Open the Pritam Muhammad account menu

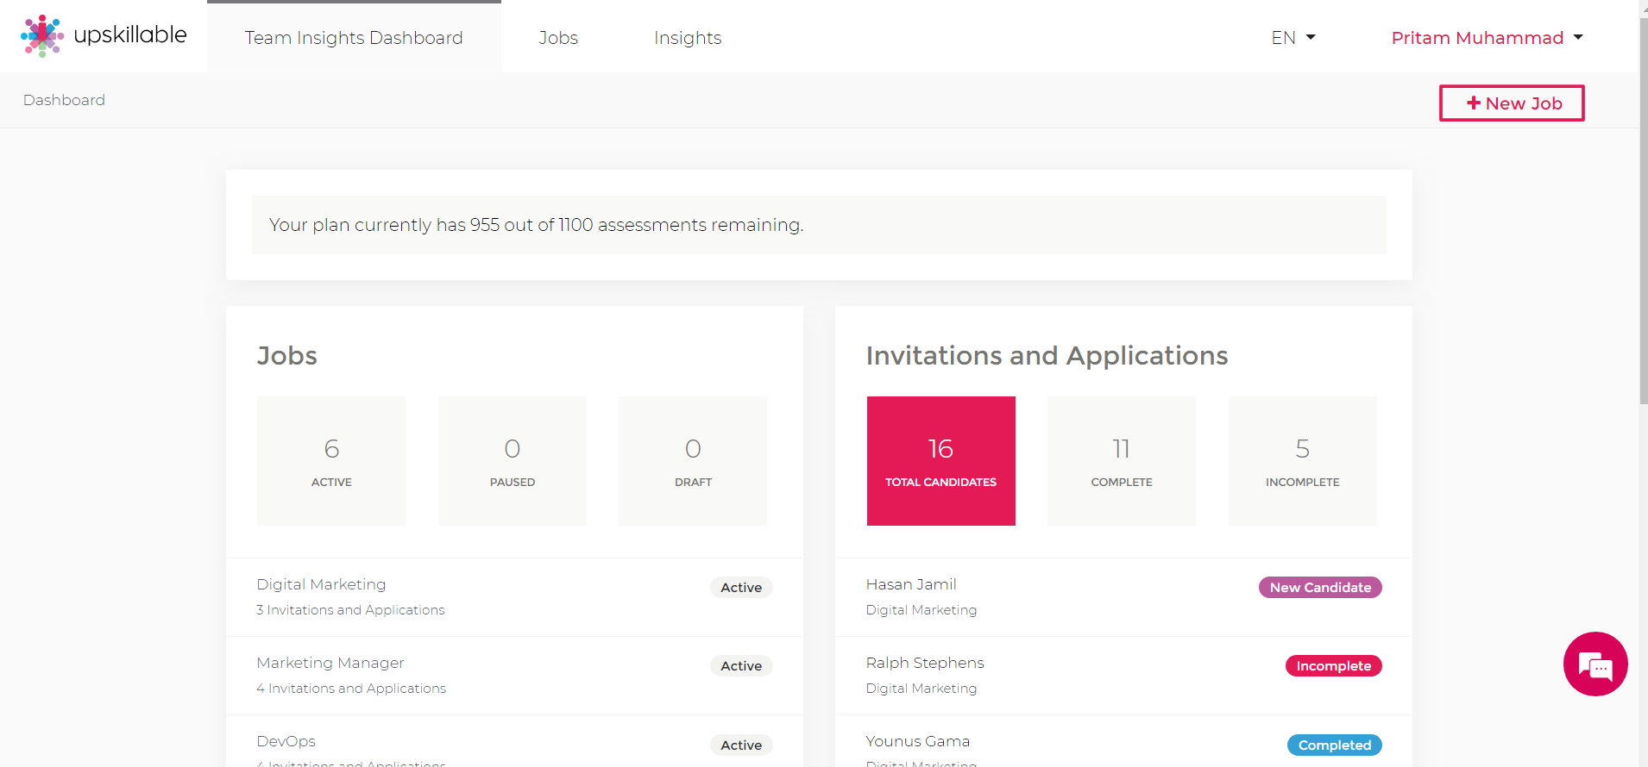pyautogui.click(x=1488, y=38)
